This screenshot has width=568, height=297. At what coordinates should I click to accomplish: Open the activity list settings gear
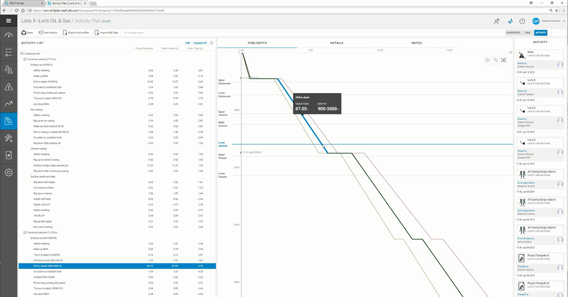coord(212,43)
